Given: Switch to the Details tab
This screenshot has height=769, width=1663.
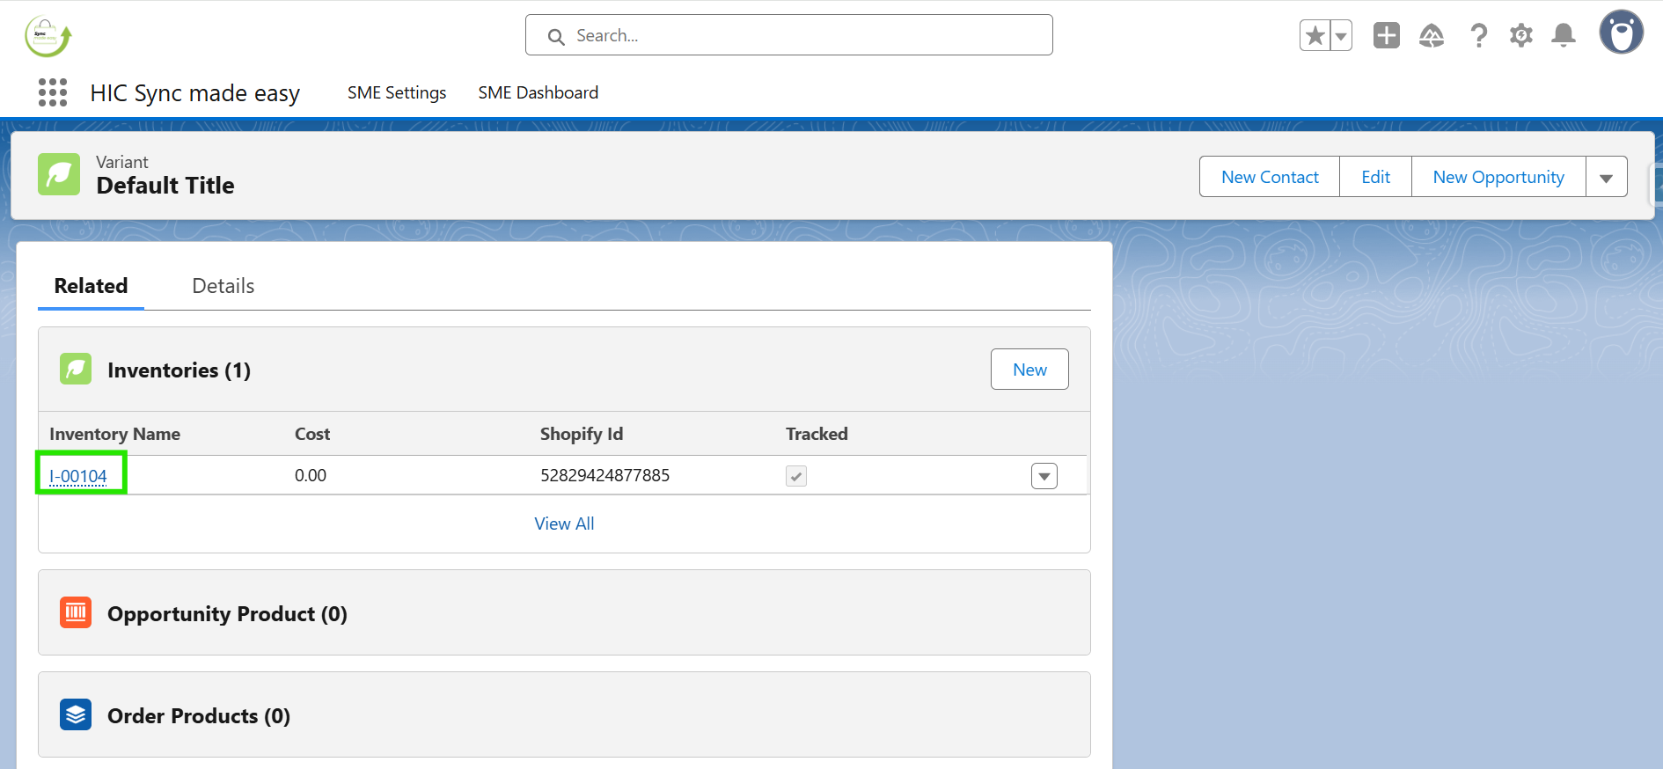Looking at the screenshot, I should (223, 286).
